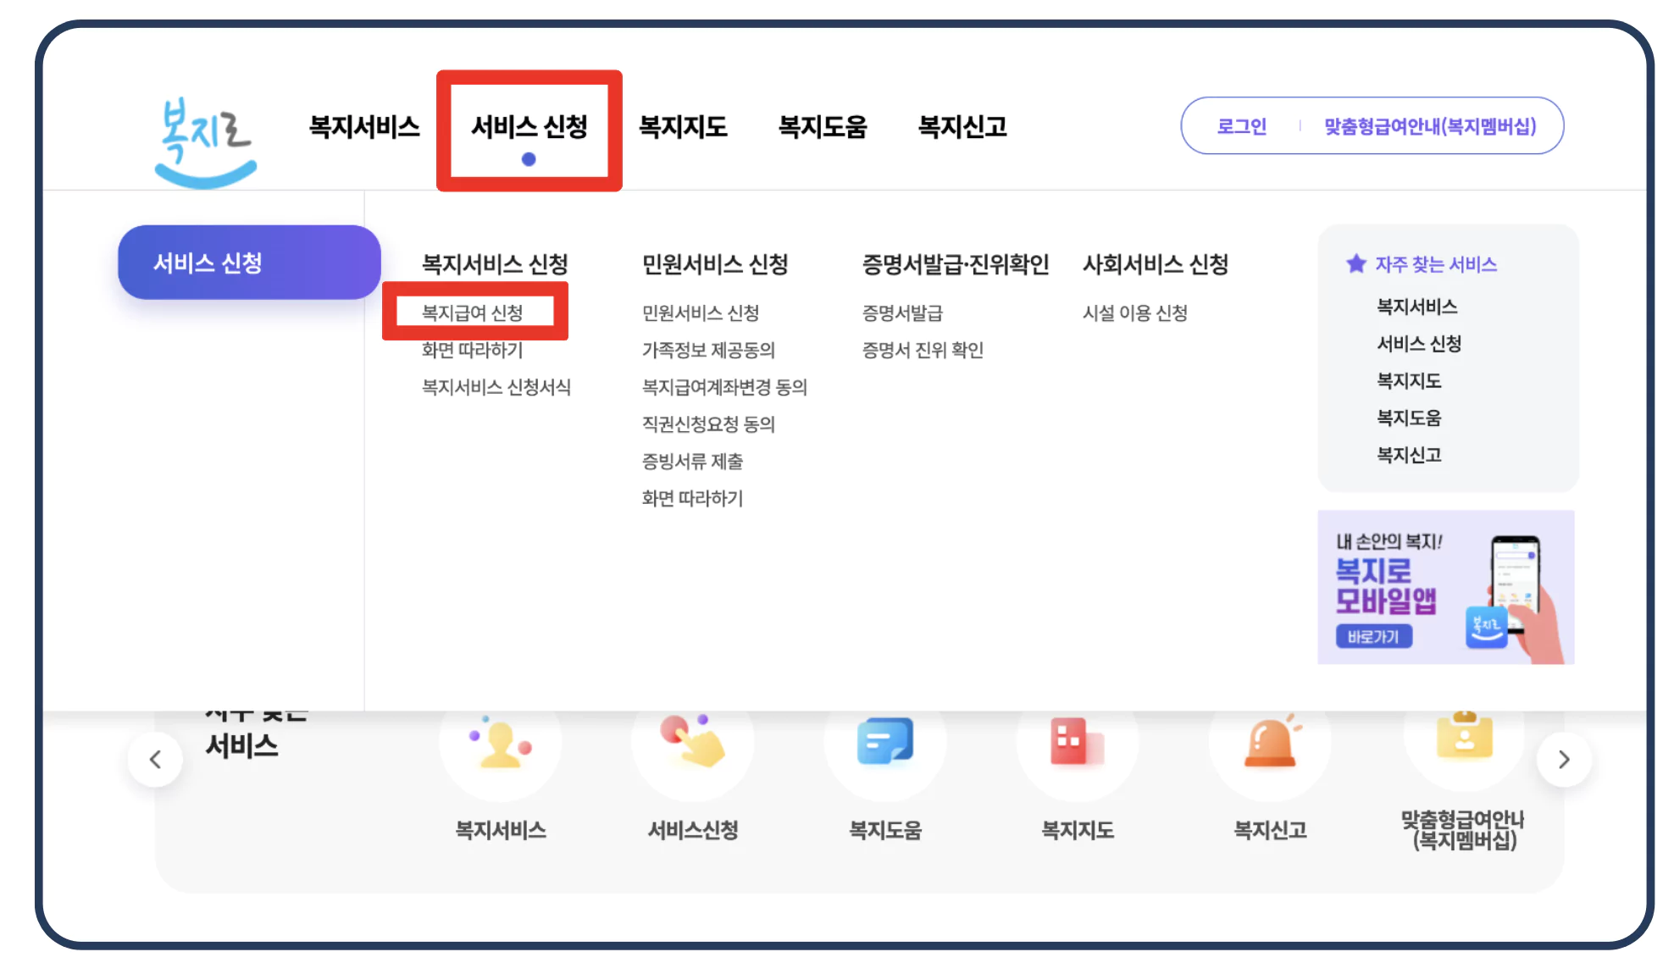Click the 복지도움 chat bubble icon
This screenshot has height=974, width=1674.
(x=885, y=741)
